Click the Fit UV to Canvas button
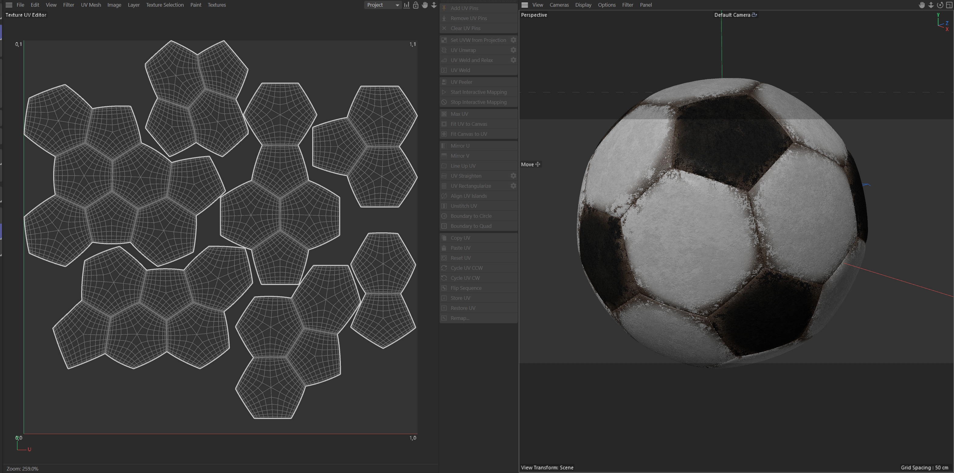This screenshot has width=954, height=473. tap(468, 124)
